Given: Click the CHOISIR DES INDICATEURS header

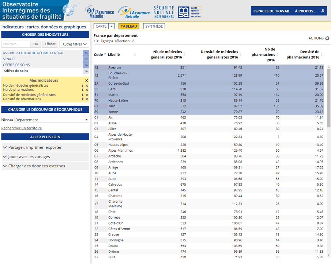Looking at the screenshot, I should 45,35.
